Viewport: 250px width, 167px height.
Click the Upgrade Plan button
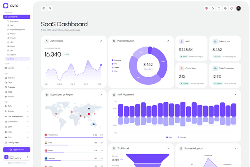[x=17, y=149]
